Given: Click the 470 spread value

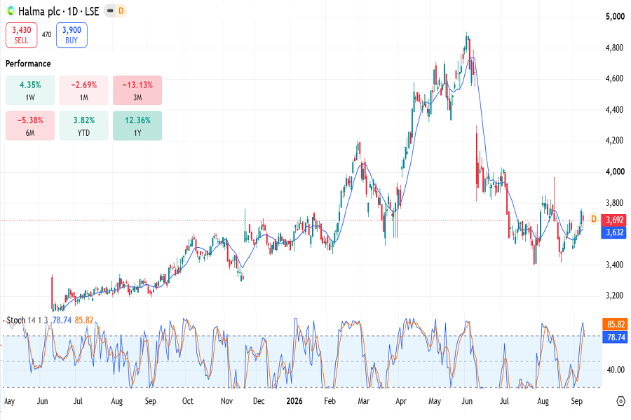Looking at the screenshot, I should pos(47,35).
